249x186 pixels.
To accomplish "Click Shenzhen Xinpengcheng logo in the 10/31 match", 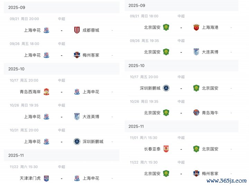I will [x=77, y=141].
